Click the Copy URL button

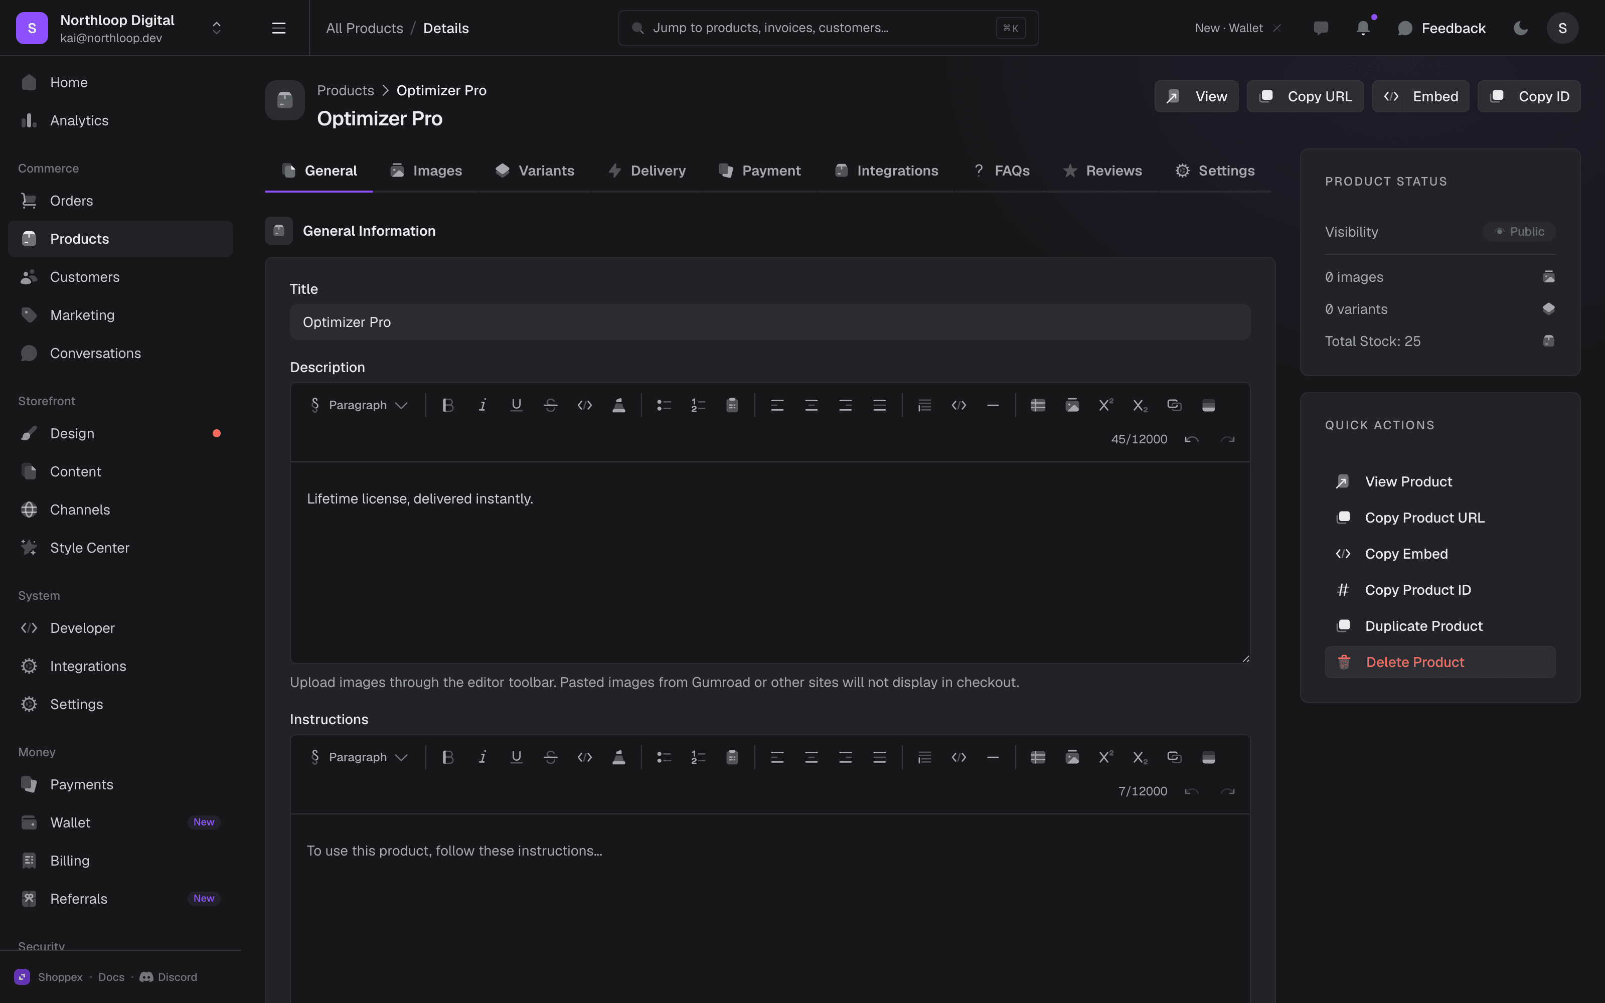[x=1305, y=96]
